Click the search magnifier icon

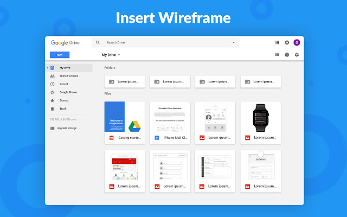(98, 42)
